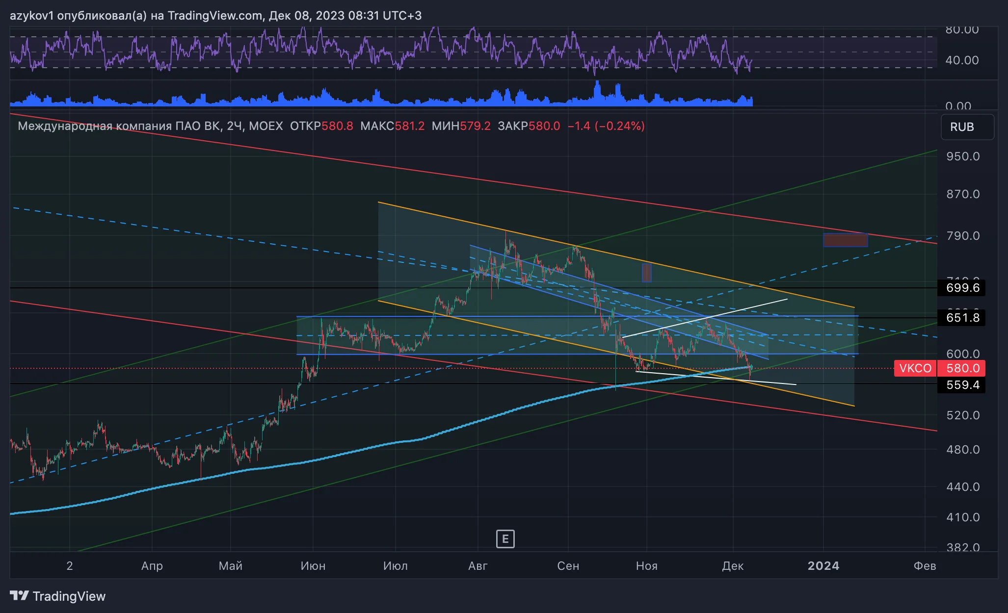
Task: Click the Фев label on time axis
Action: pyautogui.click(x=925, y=566)
